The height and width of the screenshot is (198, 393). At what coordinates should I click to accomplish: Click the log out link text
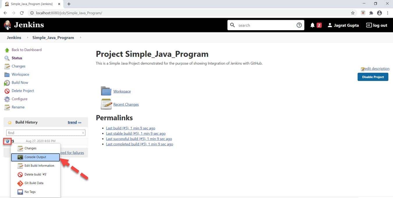380,25
